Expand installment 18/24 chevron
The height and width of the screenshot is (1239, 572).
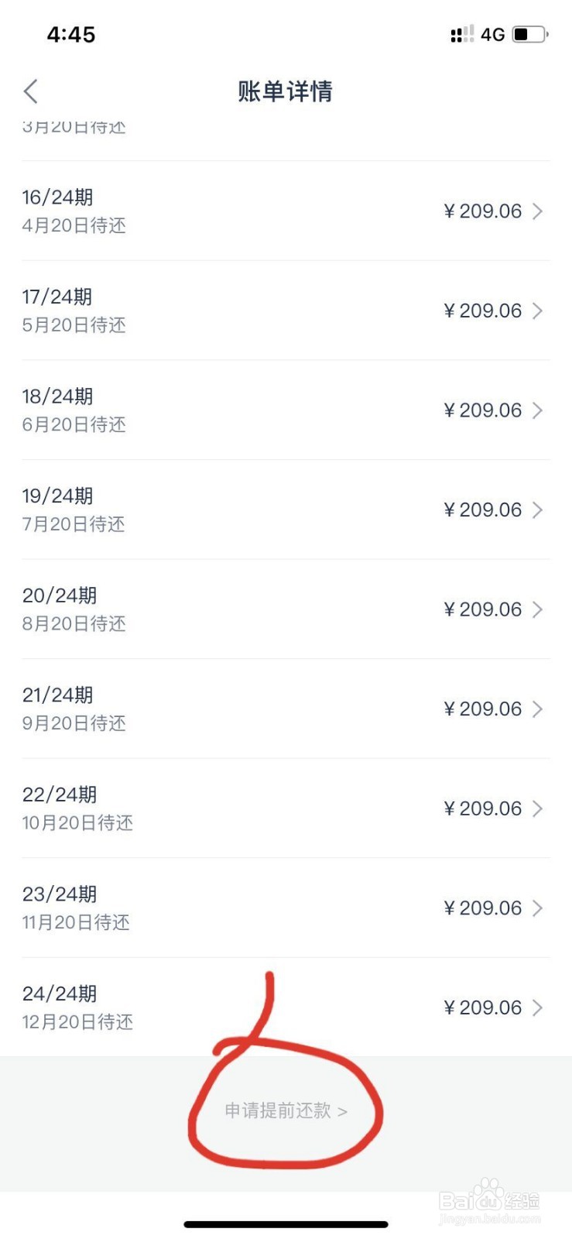pyautogui.click(x=538, y=410)
